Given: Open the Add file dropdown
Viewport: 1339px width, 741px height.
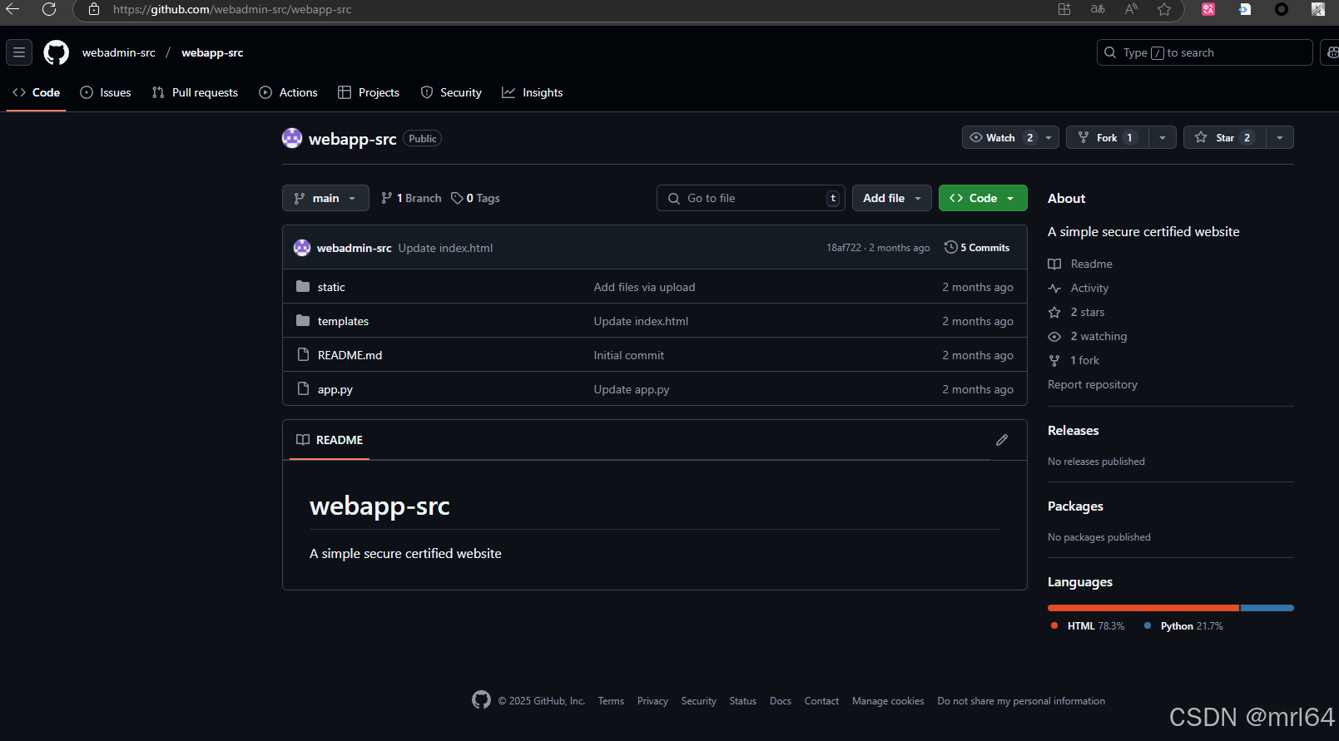Looking at the screenshot, I should coord(892,198).
